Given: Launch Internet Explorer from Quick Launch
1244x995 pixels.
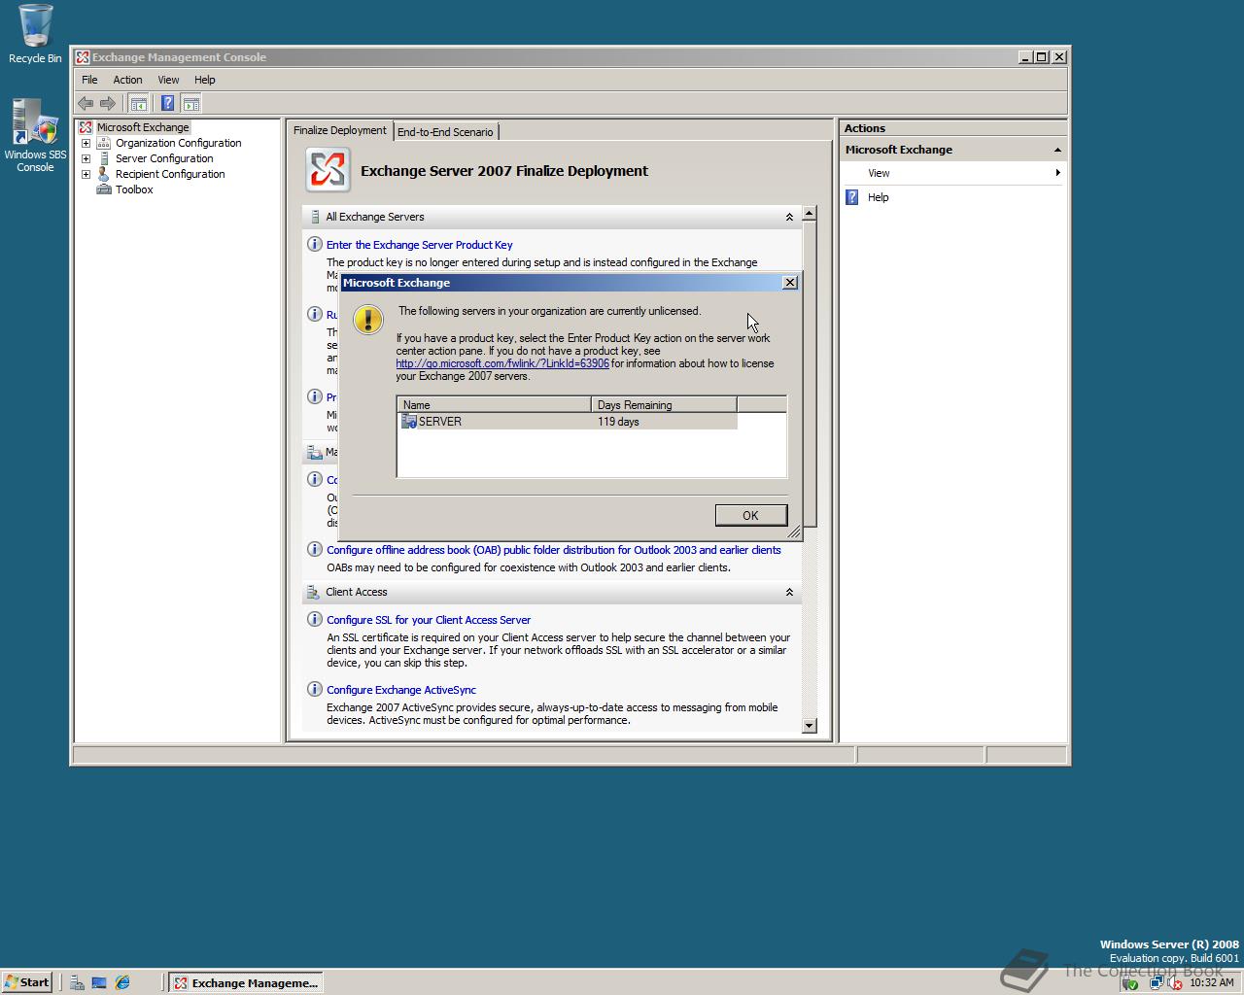Looking at the screenshot, I should coord(122,982).
